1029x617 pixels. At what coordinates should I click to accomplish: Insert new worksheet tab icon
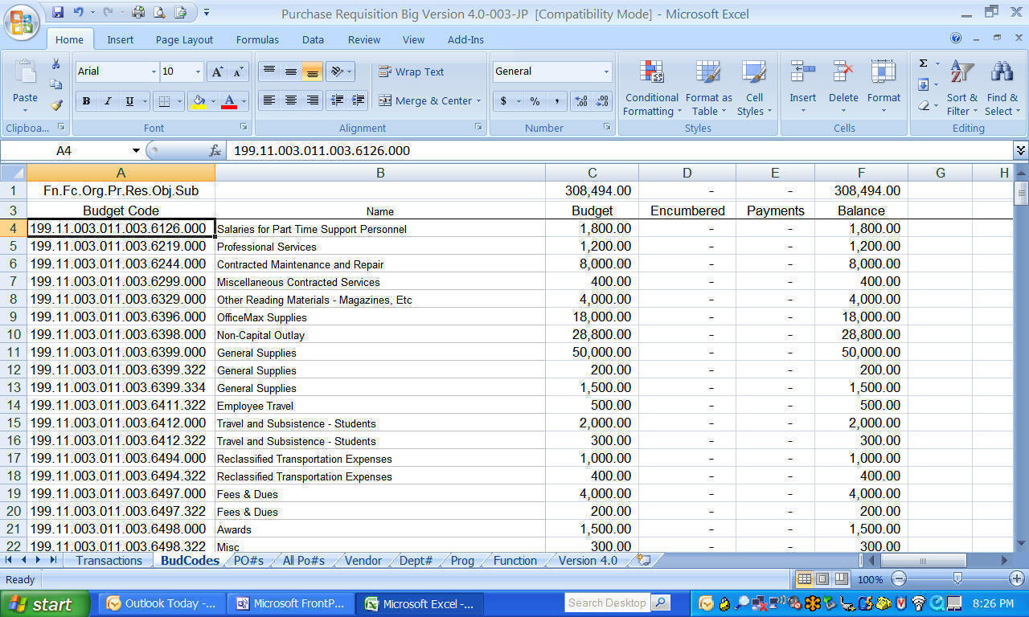(x=643, y=560)
